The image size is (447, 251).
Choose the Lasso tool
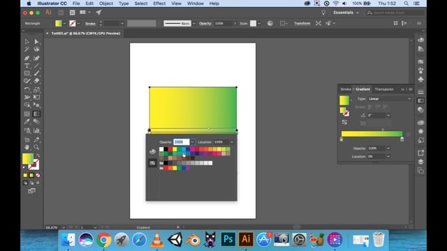coord(36,50)
